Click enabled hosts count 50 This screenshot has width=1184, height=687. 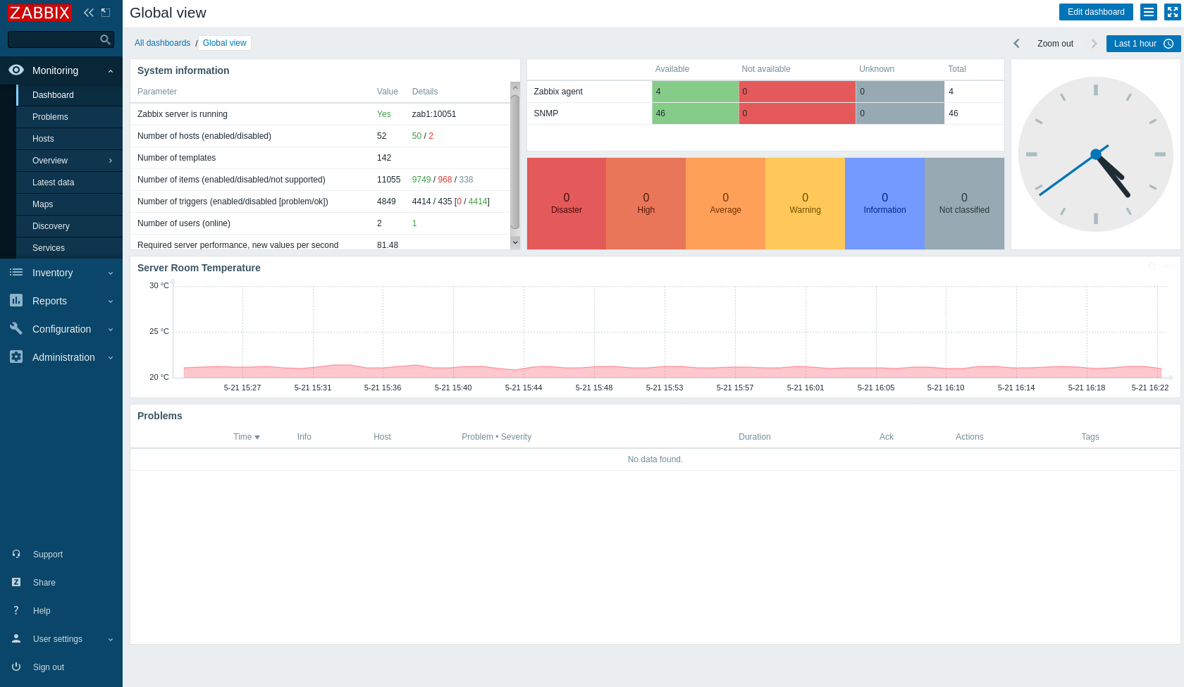(417, 136)
